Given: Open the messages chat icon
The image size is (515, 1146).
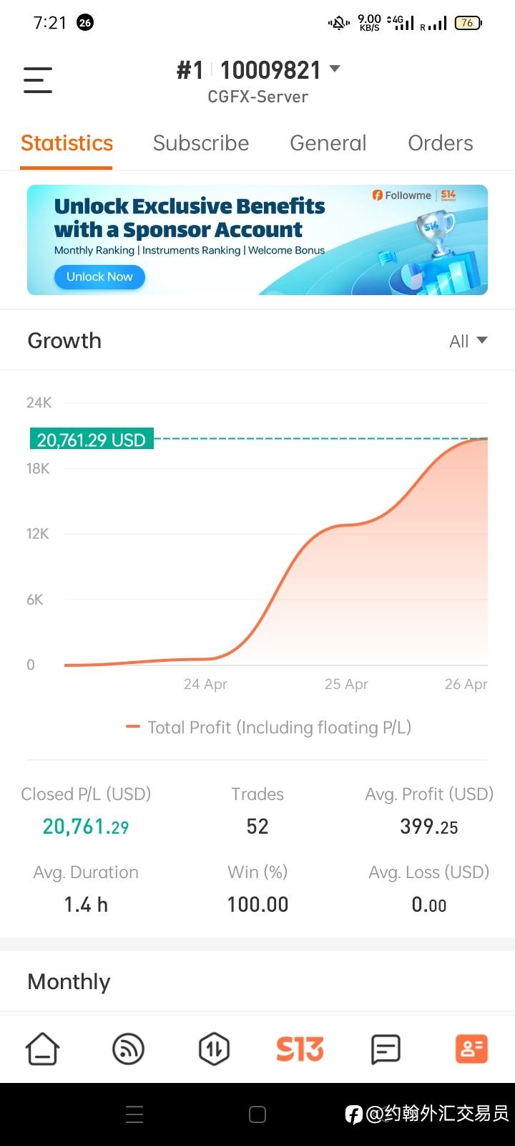Looking at the screenshot, I should pyautogui.click(x=386, y=1049).
